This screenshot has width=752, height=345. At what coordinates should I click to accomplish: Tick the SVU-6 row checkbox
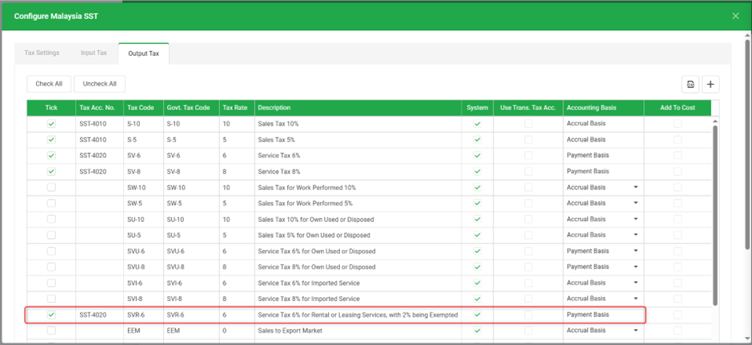point(51,251)
